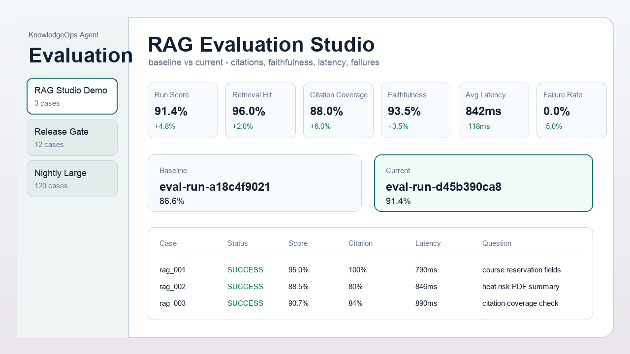This screenshot has height=354, width=630.
Task: Click the Case column header
Action: point(168,243)
